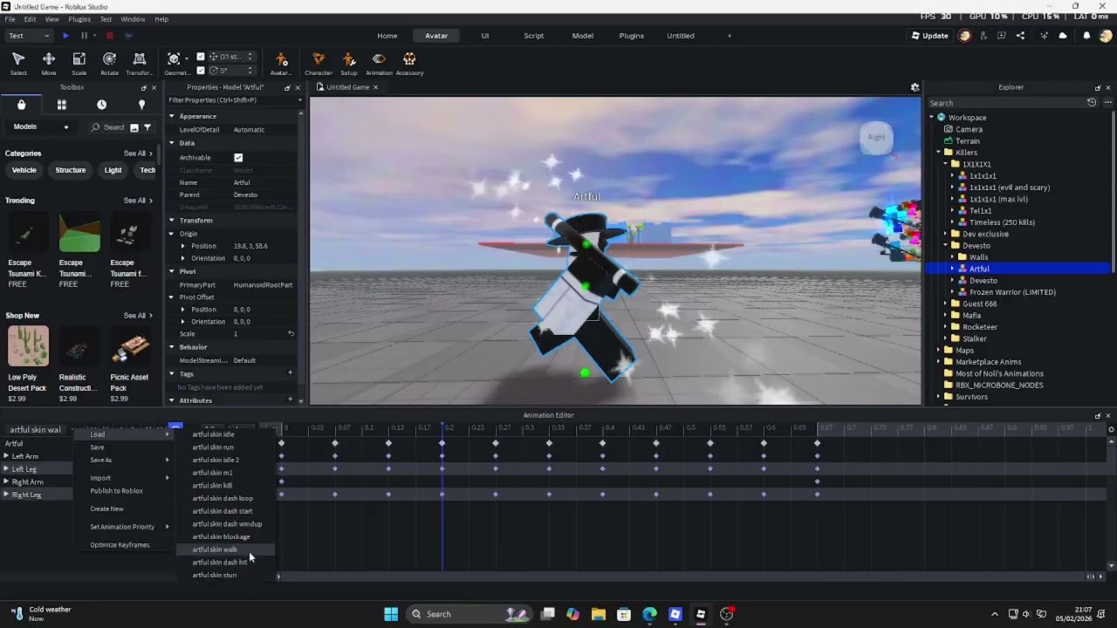1117x628 pixels.
Task: Collapse the Killers folder in Explorer
Action: 939,153
